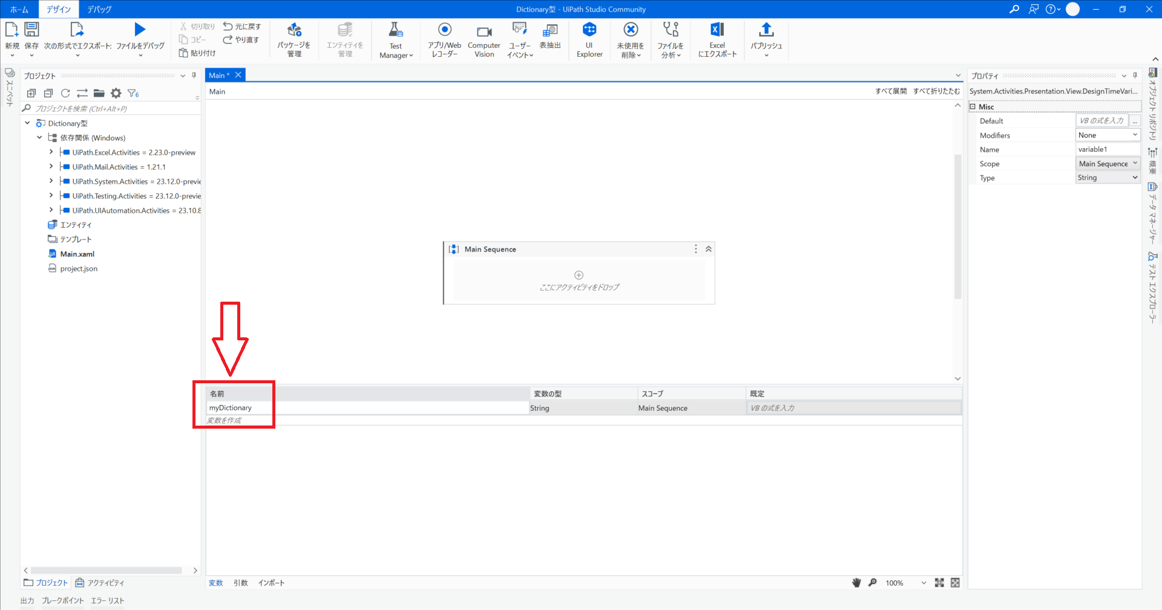This screenshot has height=610, width=1162.
Task: Activate pan hand tool in designer
Action: click(x=856, y=583)
